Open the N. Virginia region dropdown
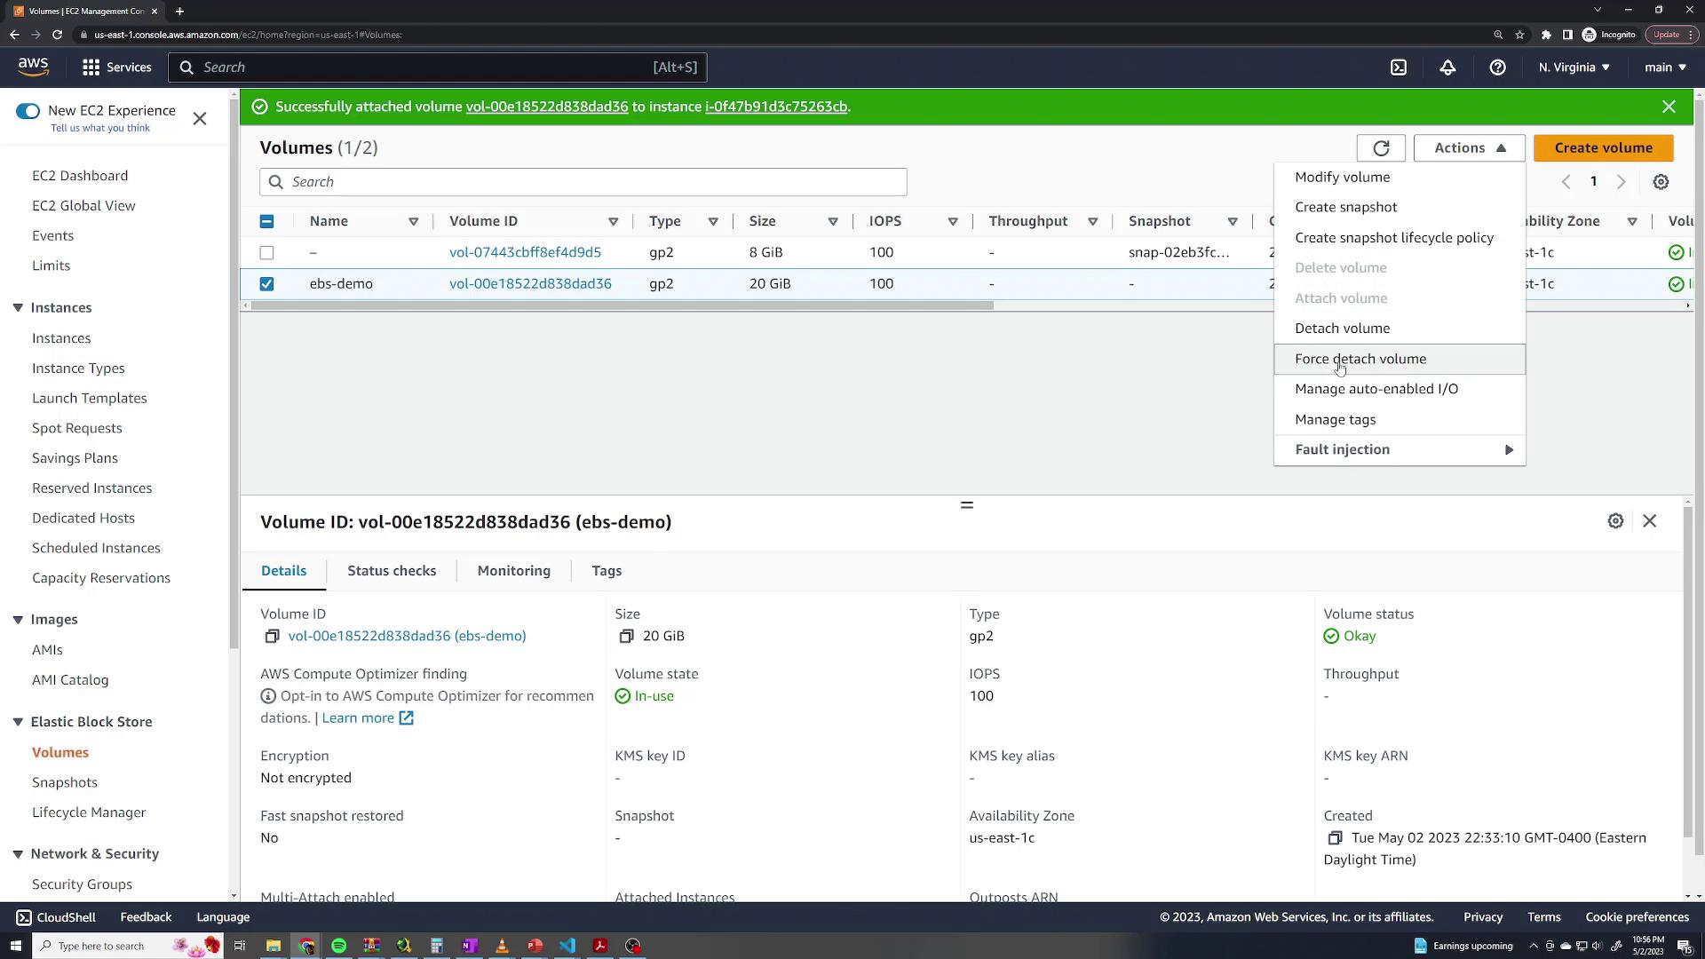 (1574, 67)
